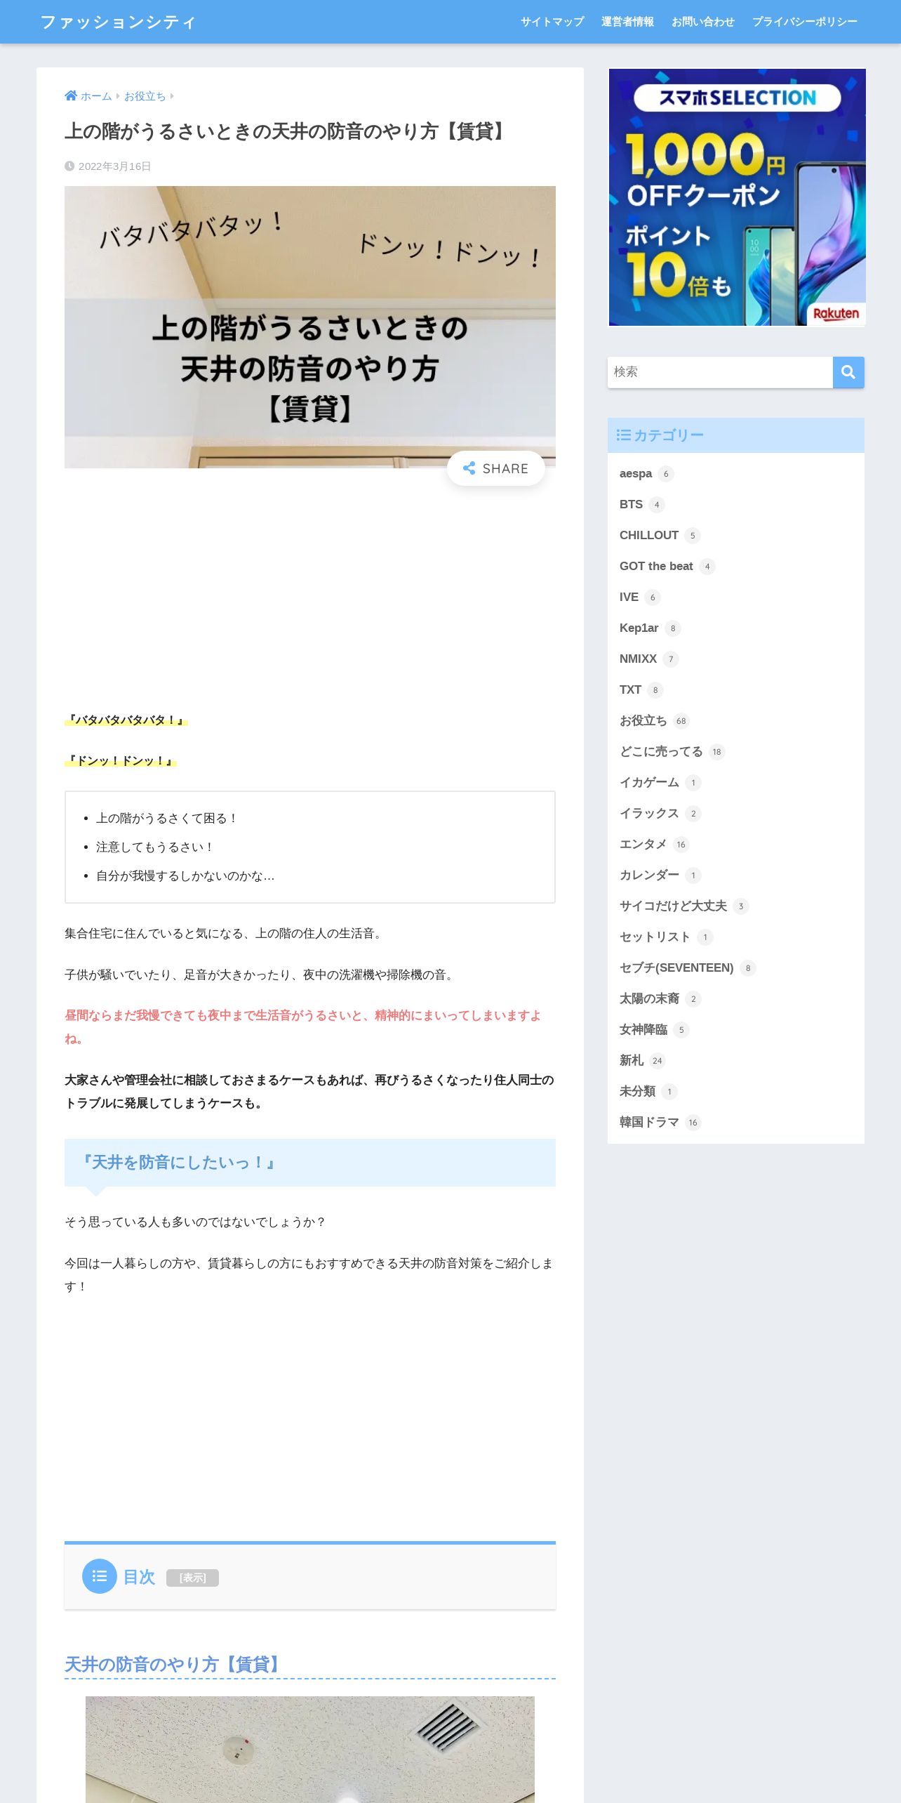Expand the table of contents with [表示]
The height and width of the screenshot is (1803, 901).
pyautogui.click(x=192, y=1578)
